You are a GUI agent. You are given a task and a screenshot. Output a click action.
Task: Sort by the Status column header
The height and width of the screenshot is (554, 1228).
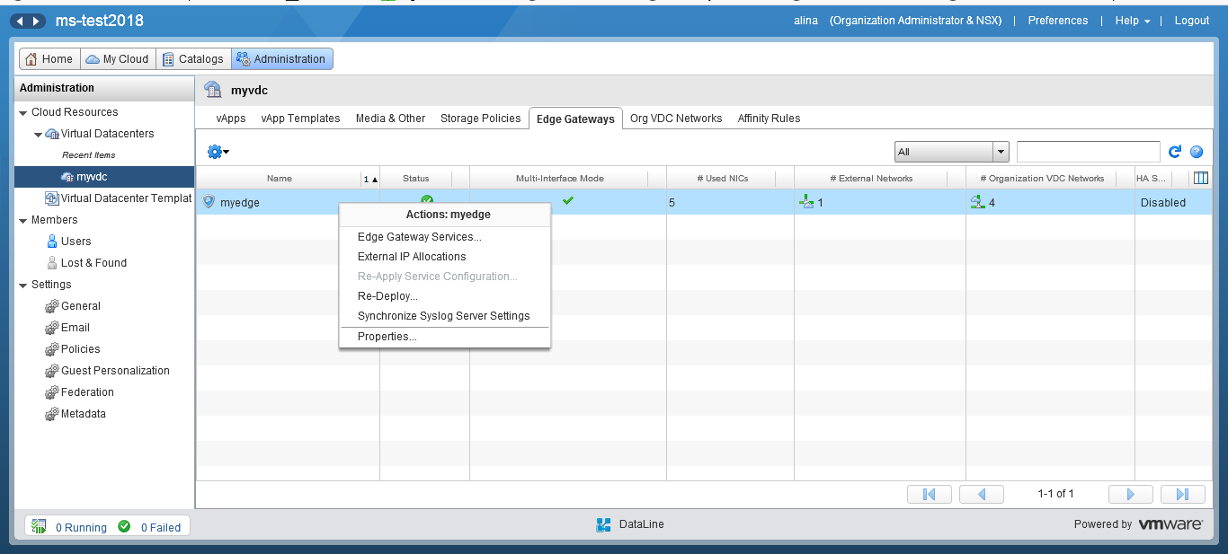point(416,178)
